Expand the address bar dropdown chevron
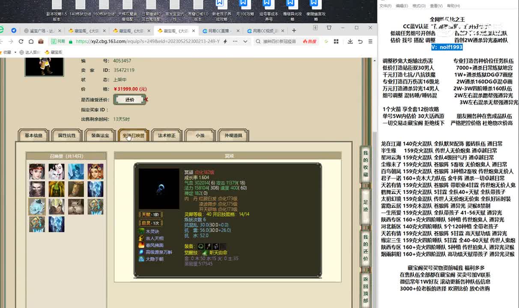 click(245, 41)
